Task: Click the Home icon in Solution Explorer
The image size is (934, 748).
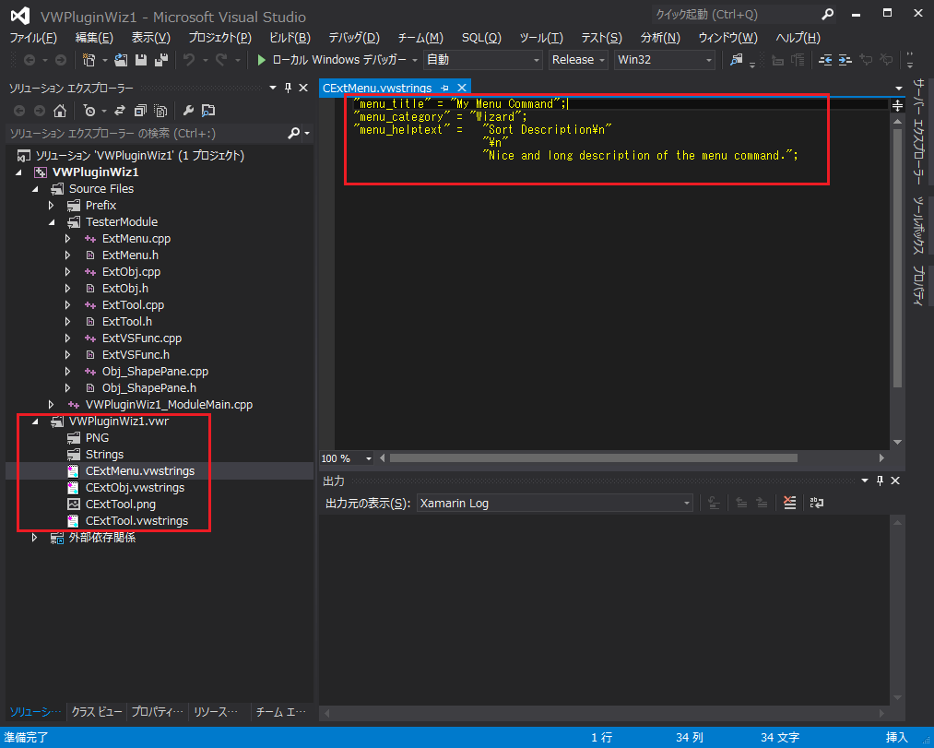Action: click(x=60, y=111)
